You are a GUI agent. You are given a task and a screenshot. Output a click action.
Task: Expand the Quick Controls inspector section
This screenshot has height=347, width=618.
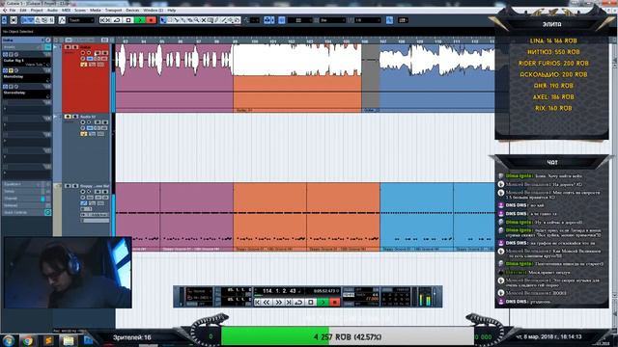[x=26, y=212]
